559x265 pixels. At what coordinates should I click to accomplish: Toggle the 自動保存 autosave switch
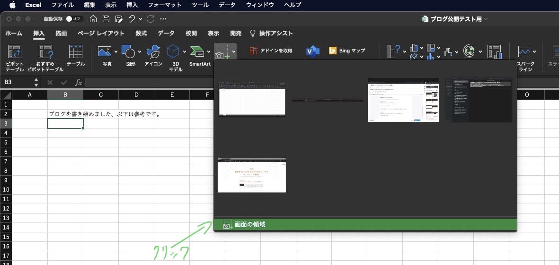tap(74, 19)
